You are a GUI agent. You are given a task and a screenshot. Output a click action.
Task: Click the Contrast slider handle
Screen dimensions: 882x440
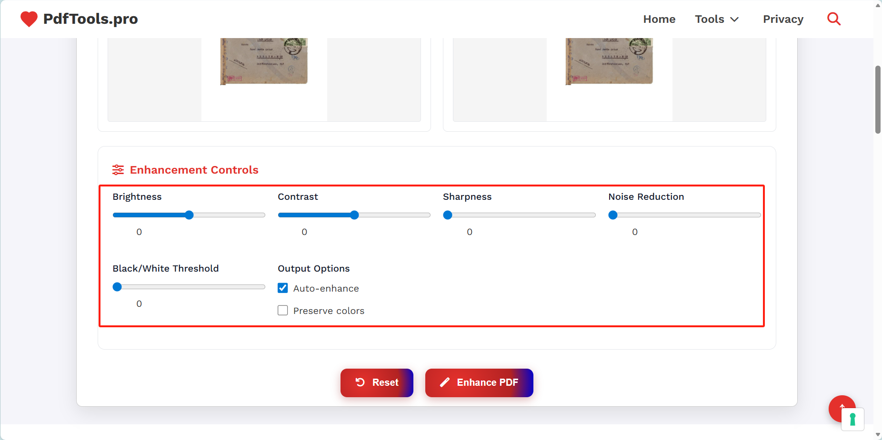354,215
